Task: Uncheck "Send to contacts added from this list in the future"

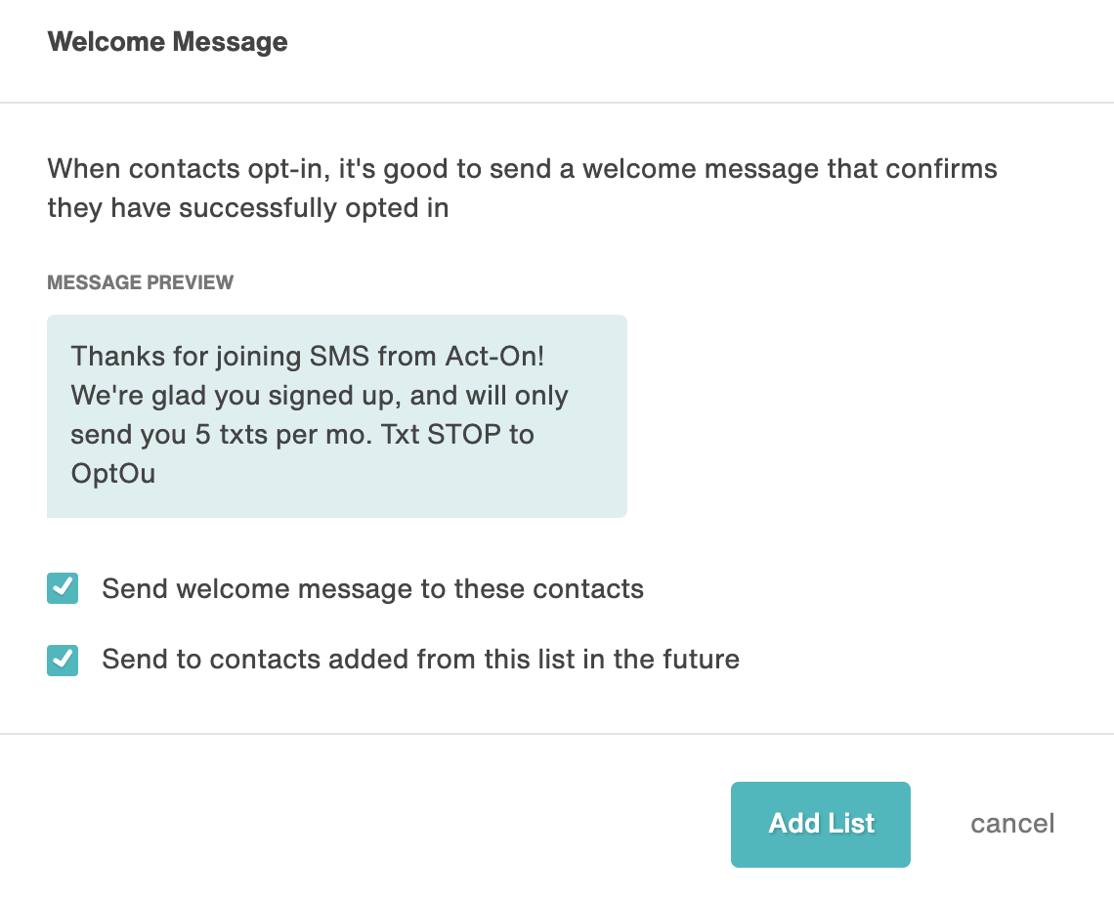Action: (62, 659)
